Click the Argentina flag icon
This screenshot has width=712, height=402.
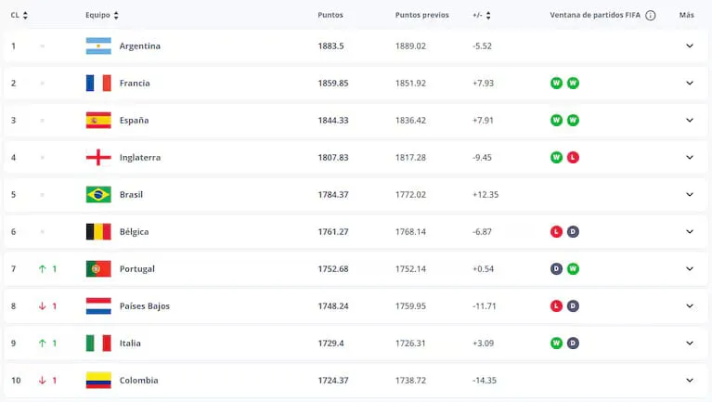(x=97, y=46)
